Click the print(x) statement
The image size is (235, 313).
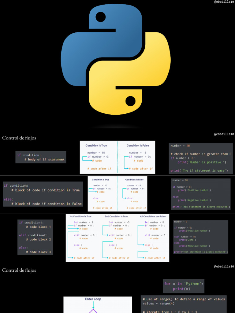pyautogui.click(x=181, y=289)
